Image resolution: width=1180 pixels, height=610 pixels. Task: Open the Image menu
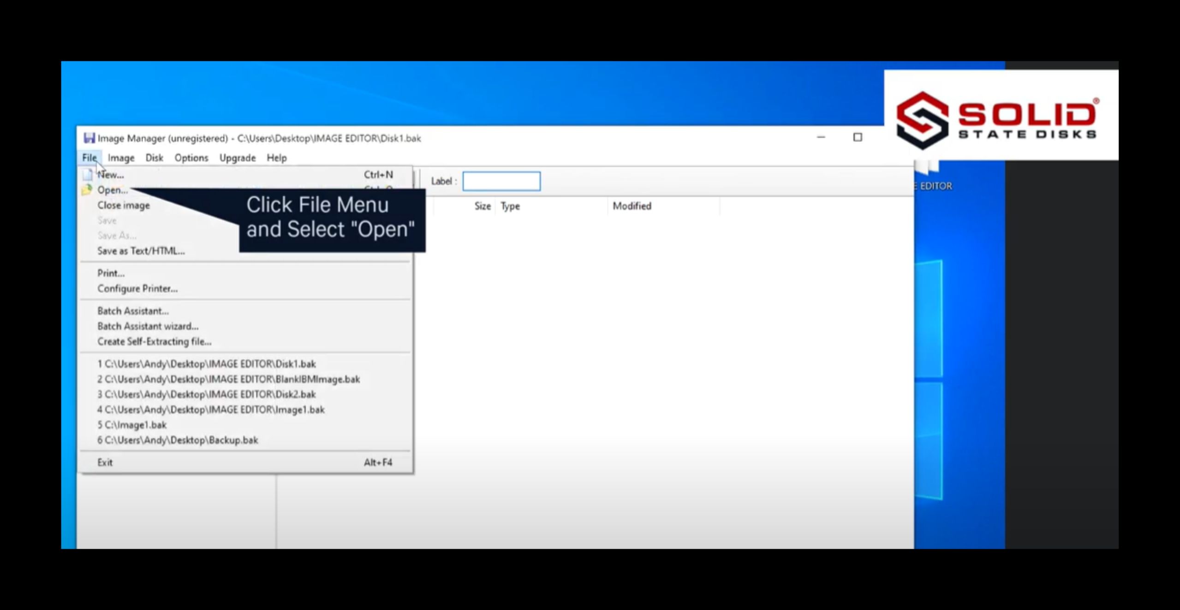pyautogui.click(x=121, y=158)
